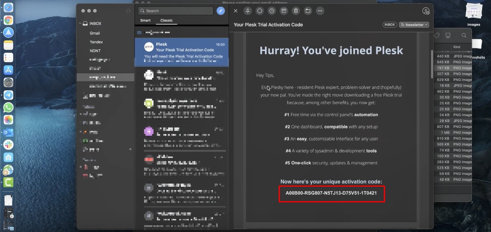Pin the open Plesk email

click(x=248, y=11)
